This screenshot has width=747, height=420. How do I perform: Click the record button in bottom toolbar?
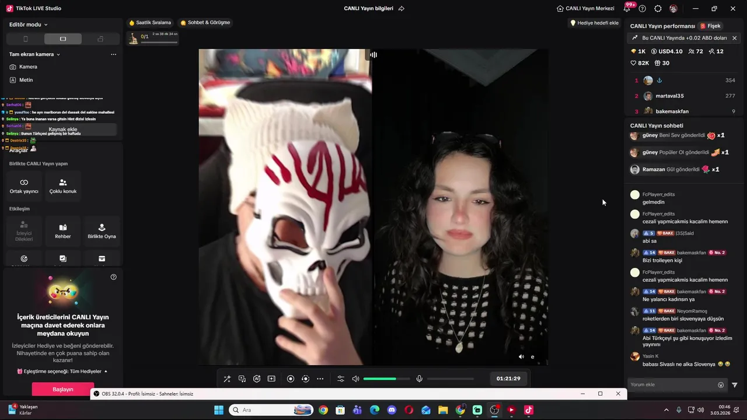pos(291,379)
